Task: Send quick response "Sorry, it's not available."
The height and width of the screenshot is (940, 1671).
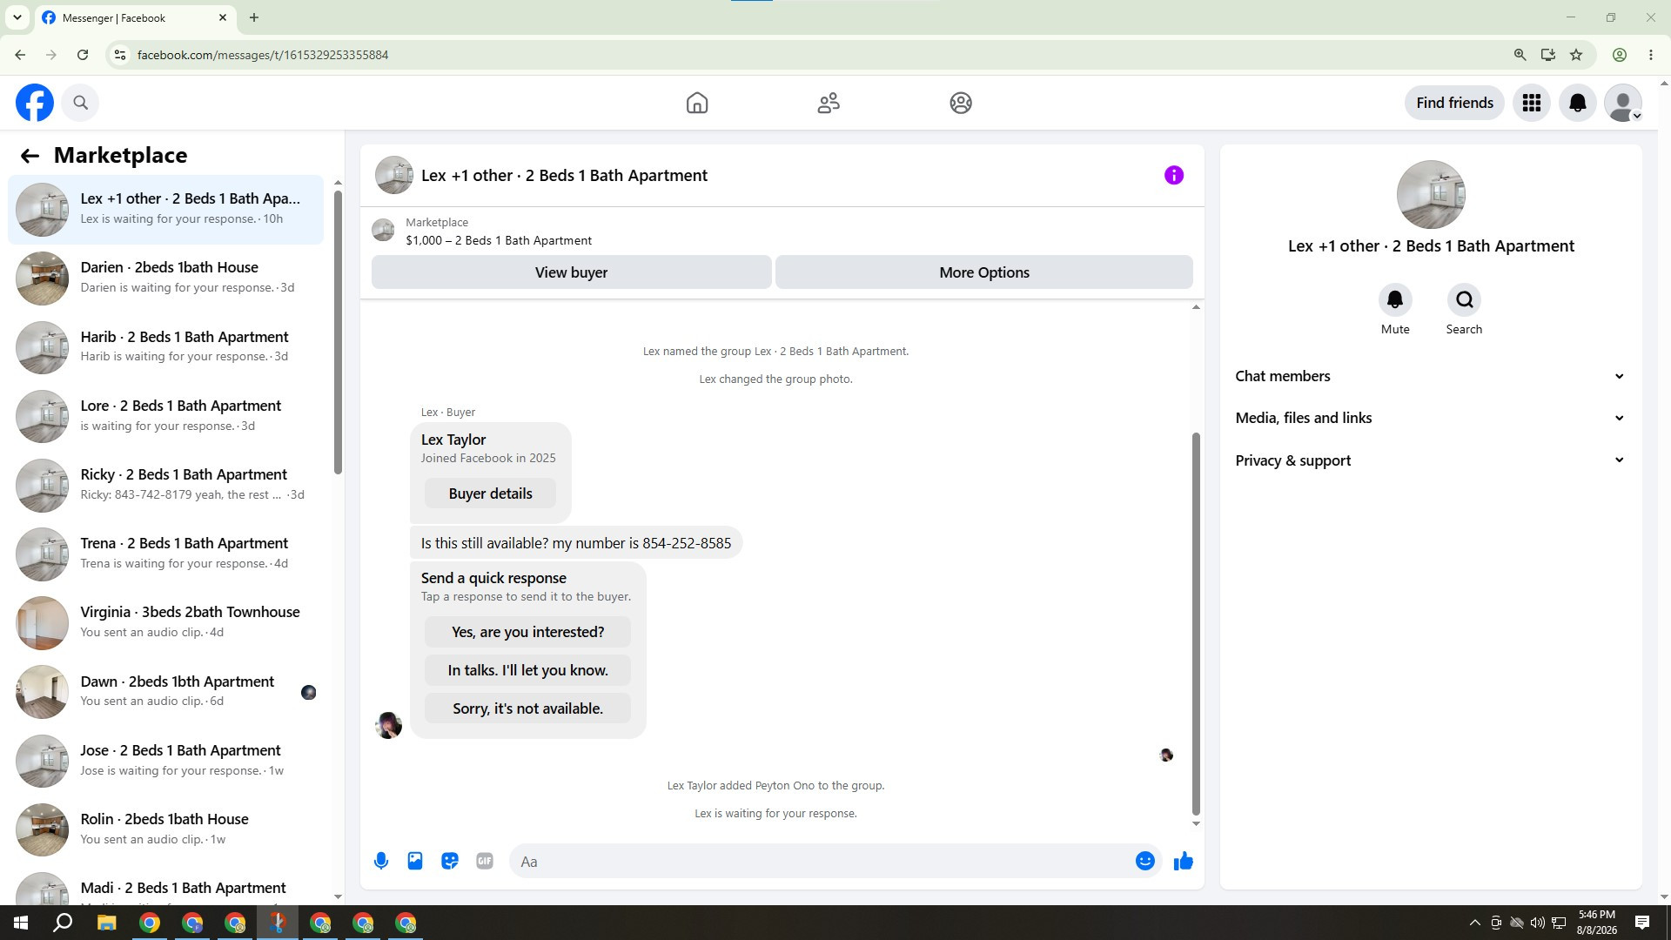Action: tap(527, 708)
